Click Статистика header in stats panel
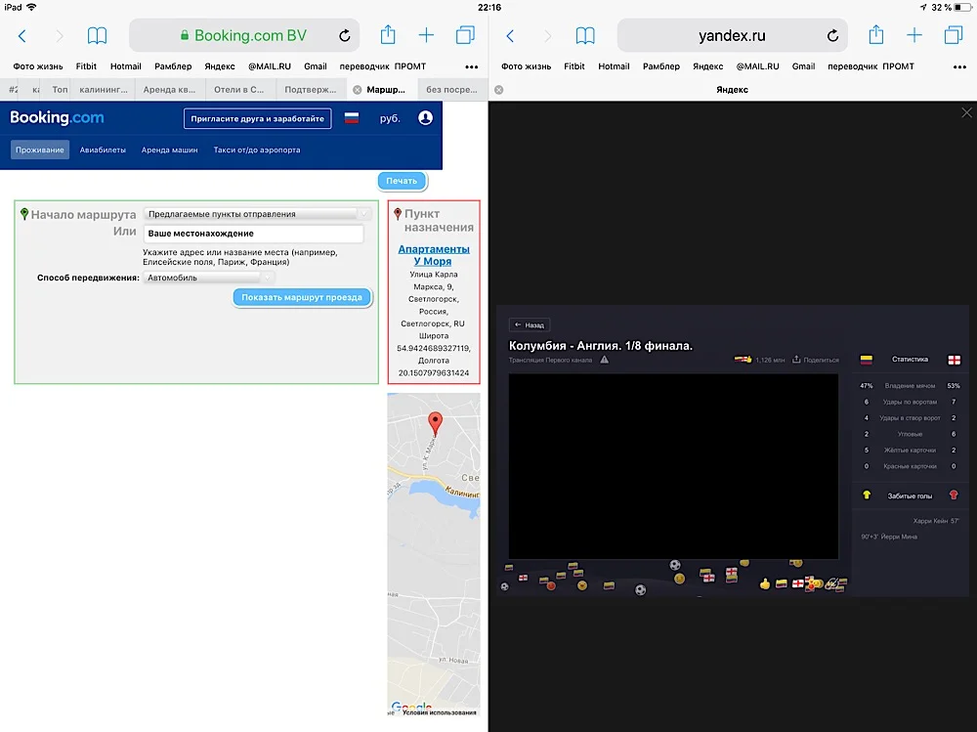 click(910, 359)
